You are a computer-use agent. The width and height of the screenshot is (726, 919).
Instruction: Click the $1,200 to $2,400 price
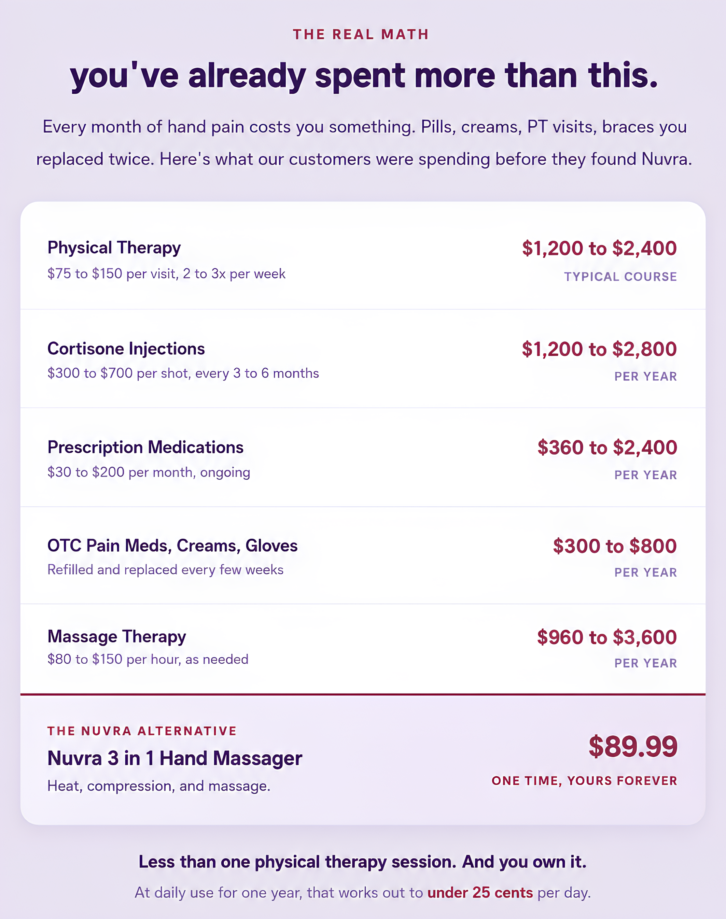pyautogui.click(x=599, y=248)
